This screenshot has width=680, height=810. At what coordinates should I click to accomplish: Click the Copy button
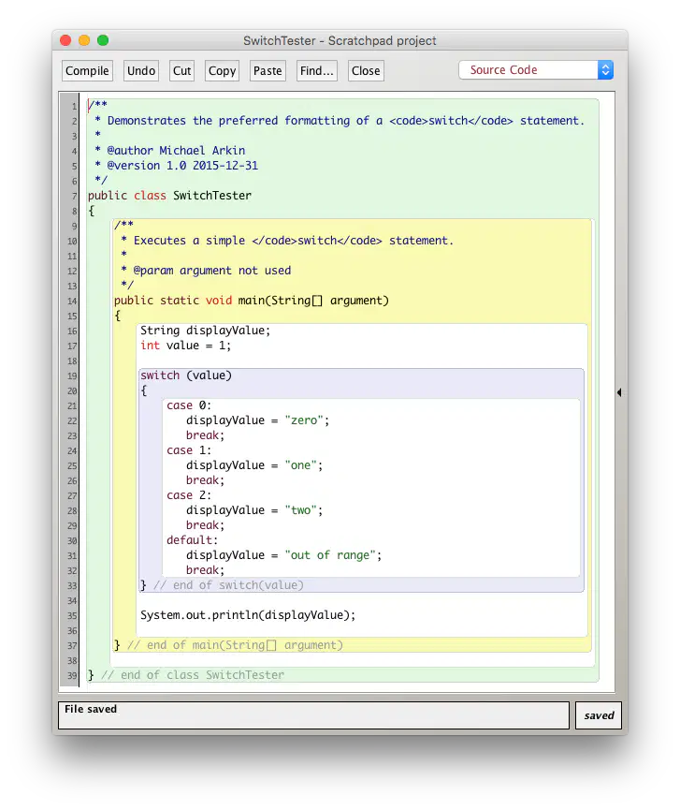222,71
